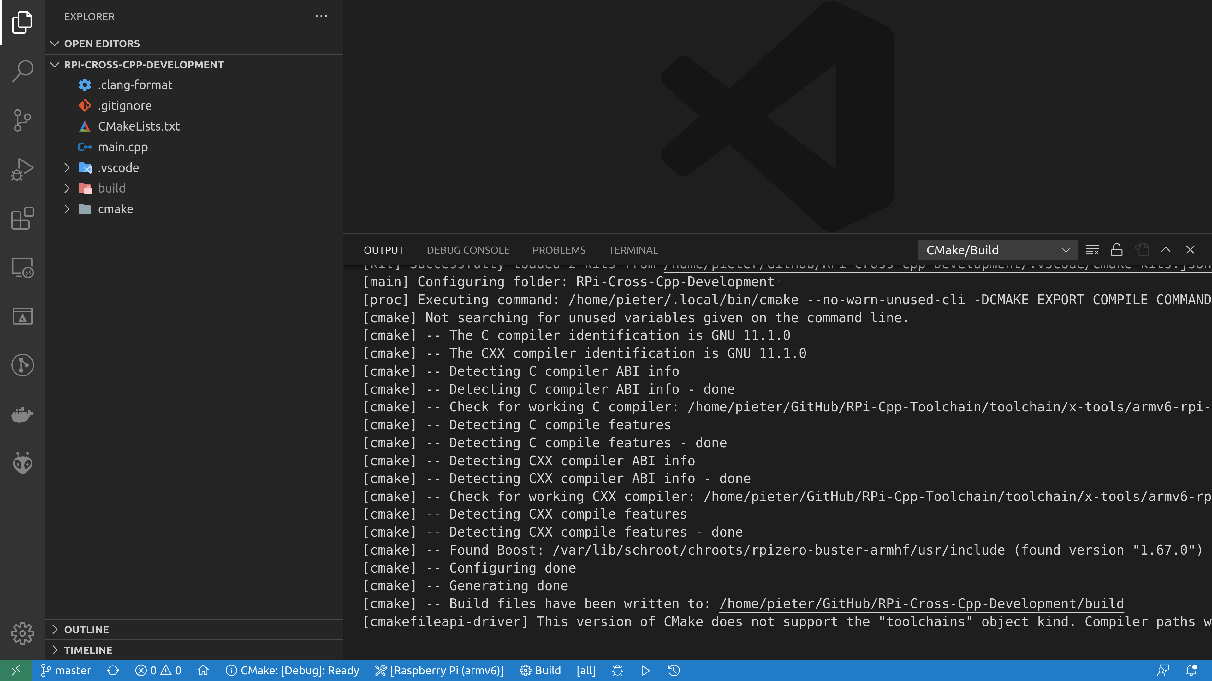The width and height of the screenshot is (1212, 681).
Task: Open the Run and Debug view
Action: [22, 169]
